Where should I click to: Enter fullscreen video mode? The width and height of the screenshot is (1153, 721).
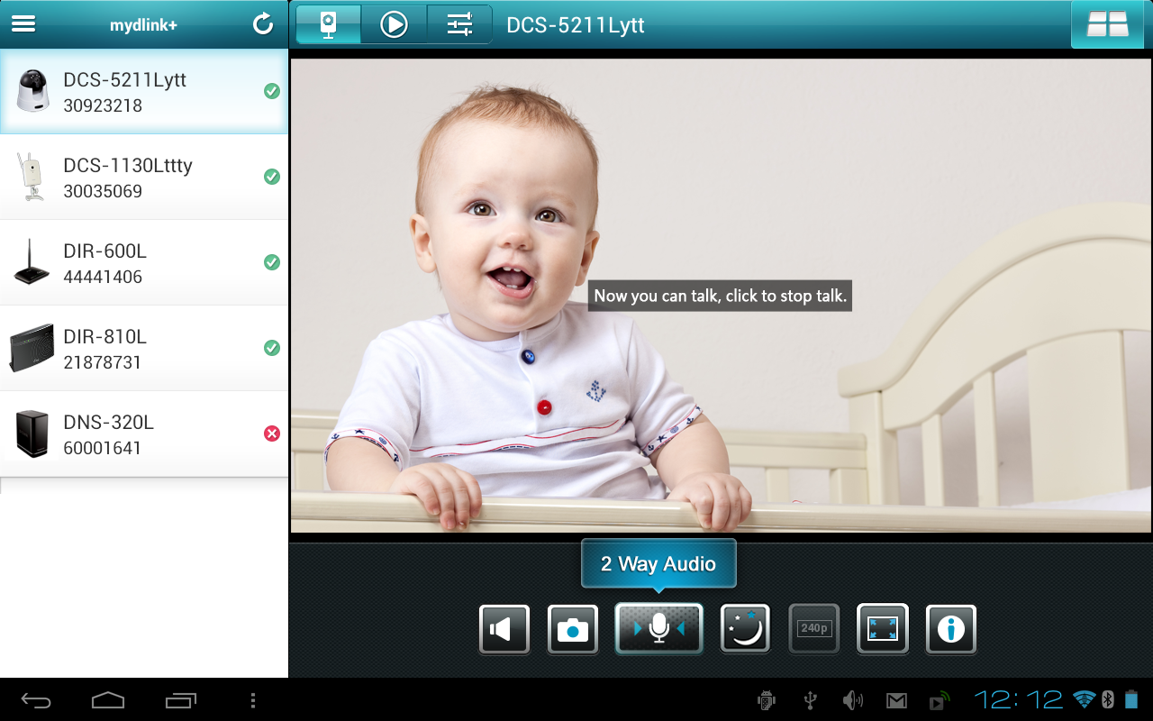882,629
